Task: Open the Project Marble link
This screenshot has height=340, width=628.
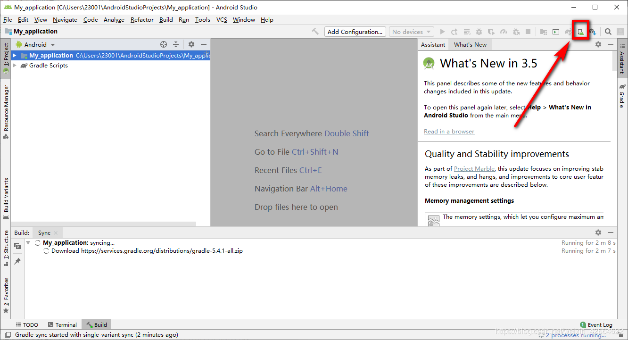Action: coord(474,168)
